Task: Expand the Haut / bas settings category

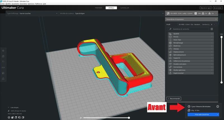Action: [191, 40]
